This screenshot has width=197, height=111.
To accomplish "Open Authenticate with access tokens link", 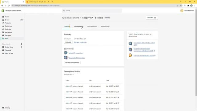I will coord(144,55).
